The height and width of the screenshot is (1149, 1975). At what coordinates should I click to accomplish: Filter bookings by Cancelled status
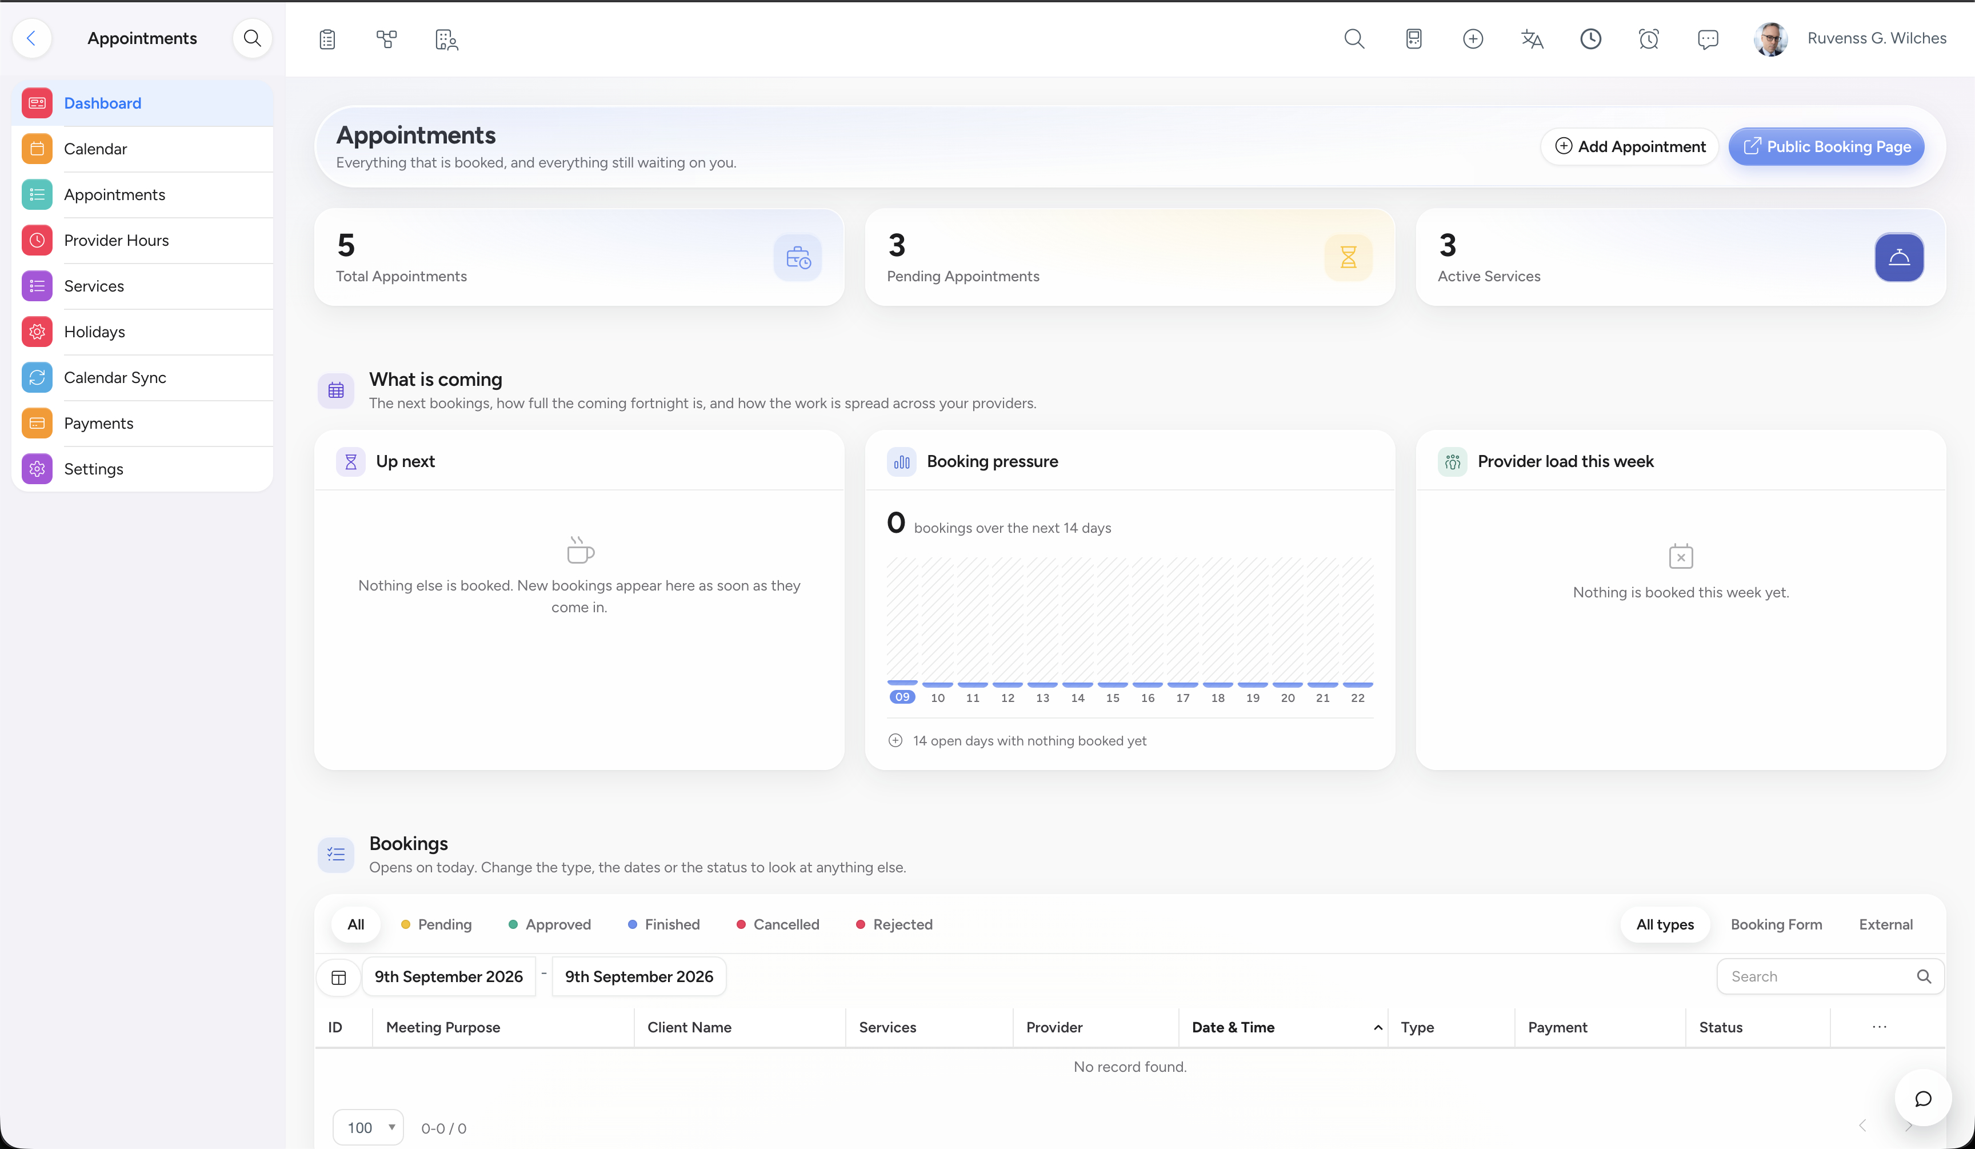coord(778,924)
